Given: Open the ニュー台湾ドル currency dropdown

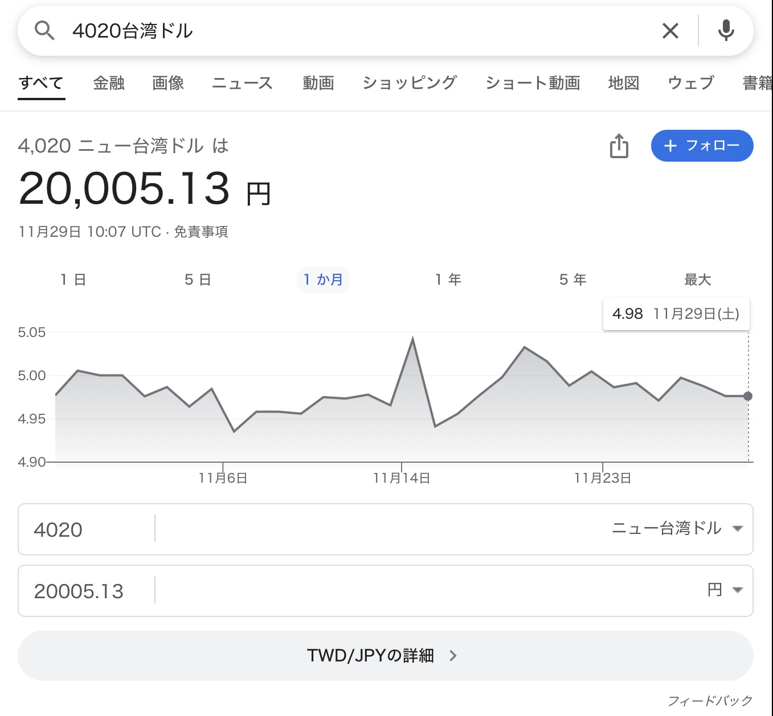Looking at the screenshot, I should [677, 529].
